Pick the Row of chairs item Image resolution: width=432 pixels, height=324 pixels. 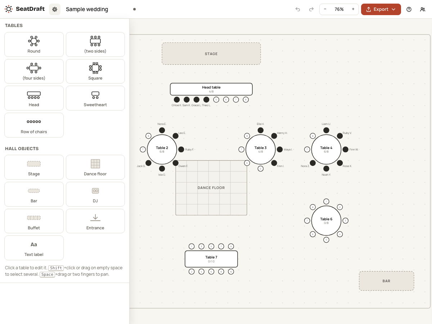point(34,125)
